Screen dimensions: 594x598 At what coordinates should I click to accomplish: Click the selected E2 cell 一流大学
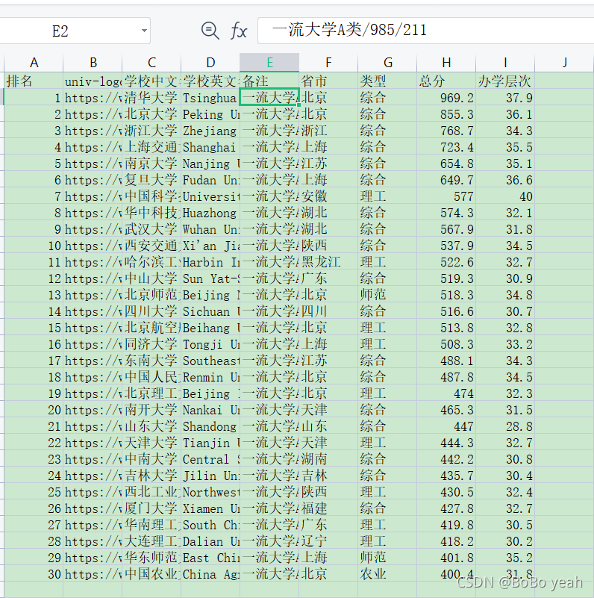[269, 98]
